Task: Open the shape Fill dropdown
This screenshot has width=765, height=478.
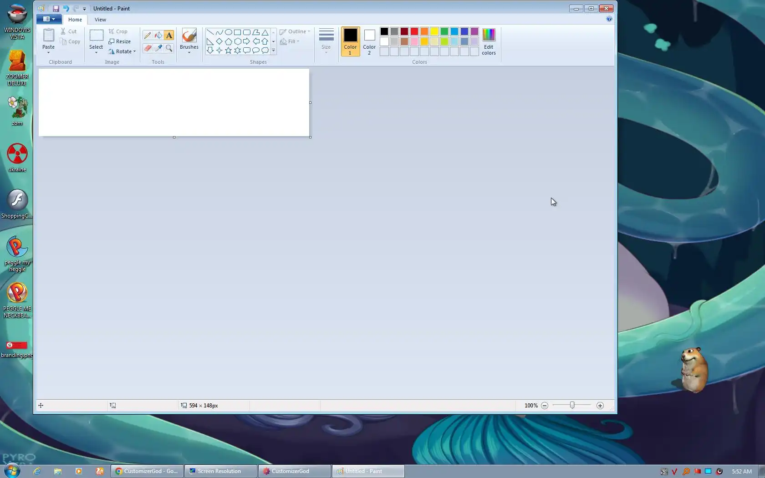Action: [x=290, y=41]
